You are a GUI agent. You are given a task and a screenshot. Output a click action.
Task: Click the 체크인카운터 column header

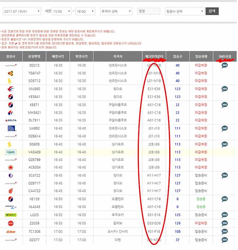point(153,56)
